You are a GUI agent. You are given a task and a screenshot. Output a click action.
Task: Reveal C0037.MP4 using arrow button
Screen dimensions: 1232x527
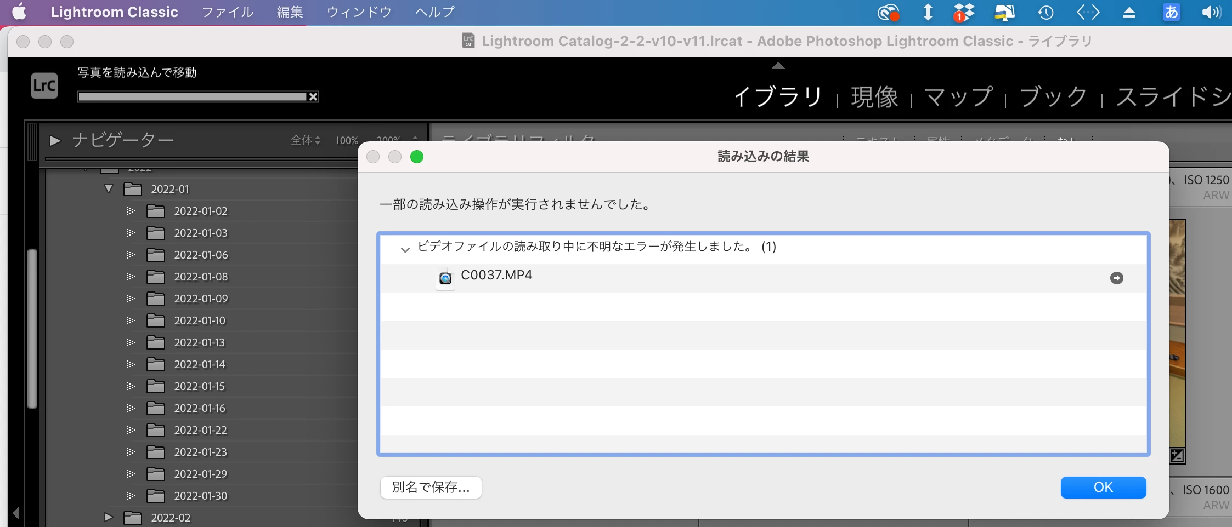point(1116,278)
